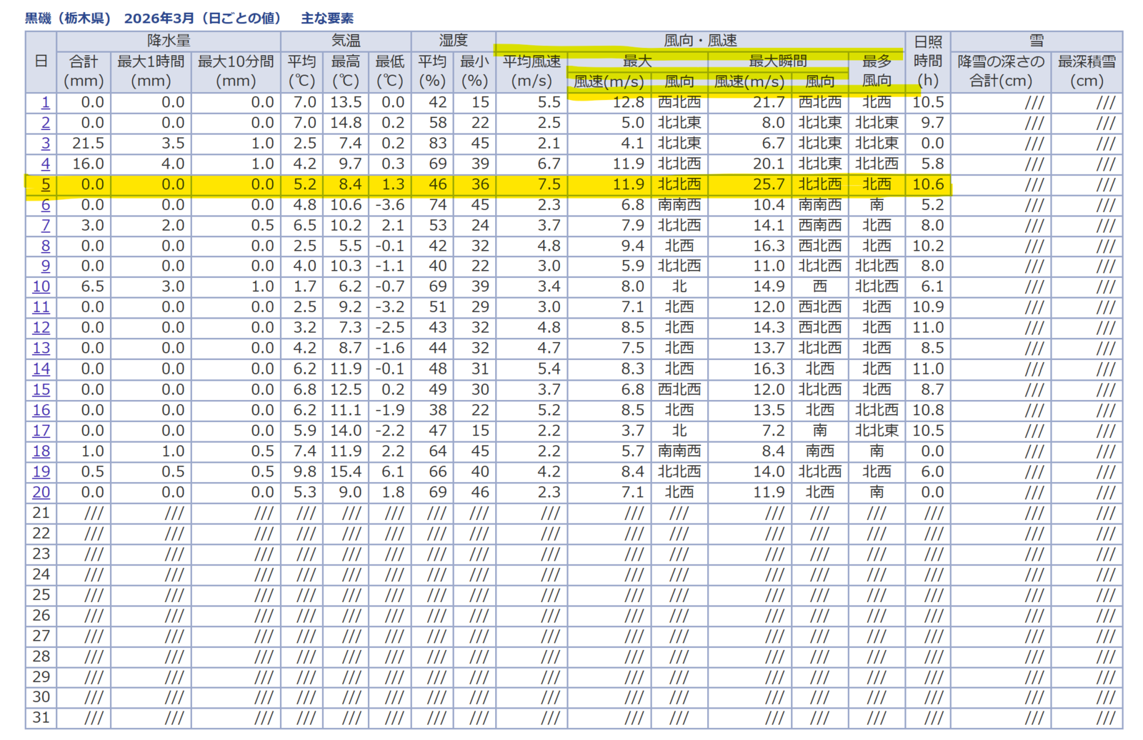Click the day 3 date link
Screen dimensions: 1143x740
pyautogui.click(x=46, y=144)
